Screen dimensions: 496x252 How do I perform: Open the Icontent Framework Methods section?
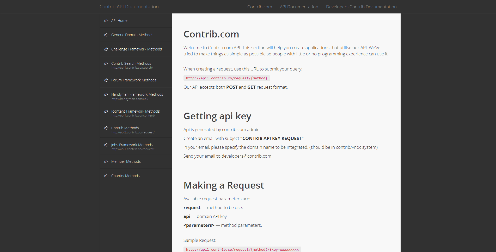click(x=136, y=113)
